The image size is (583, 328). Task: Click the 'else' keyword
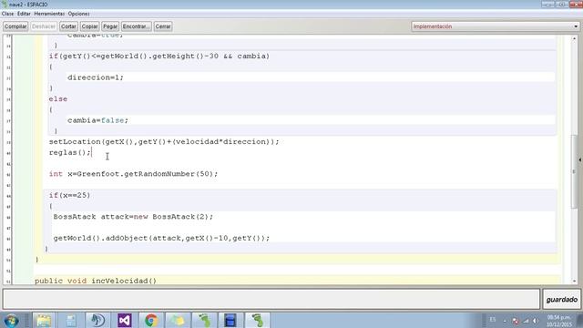[58, 99]
